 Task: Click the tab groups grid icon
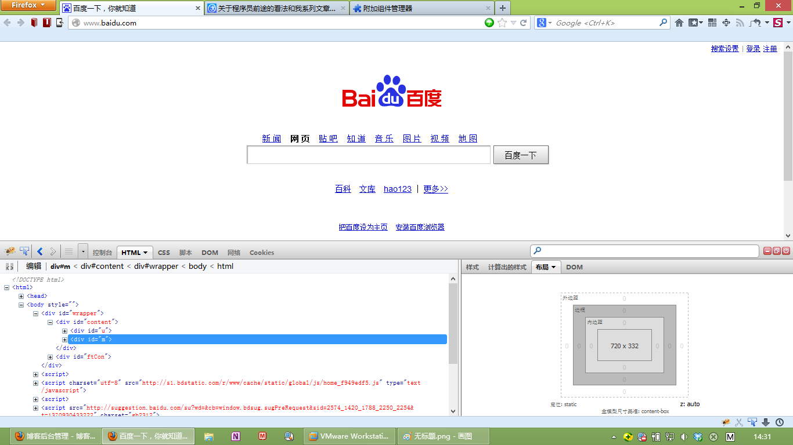(712, 23)
